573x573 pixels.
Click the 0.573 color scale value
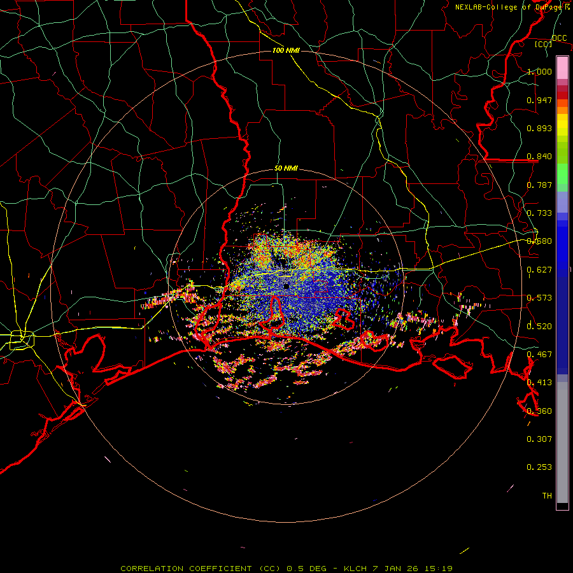point(539,298)
